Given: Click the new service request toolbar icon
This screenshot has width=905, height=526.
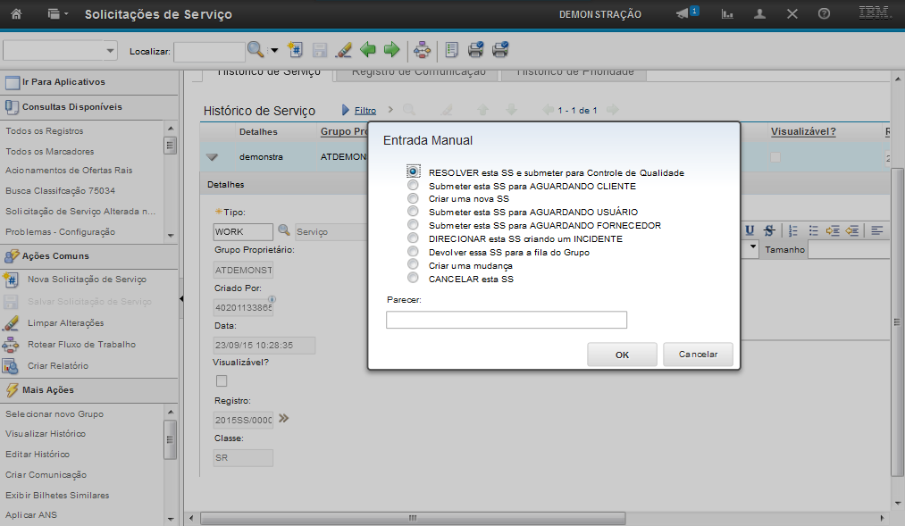Looking at the screenshot, I should point(297,50).
